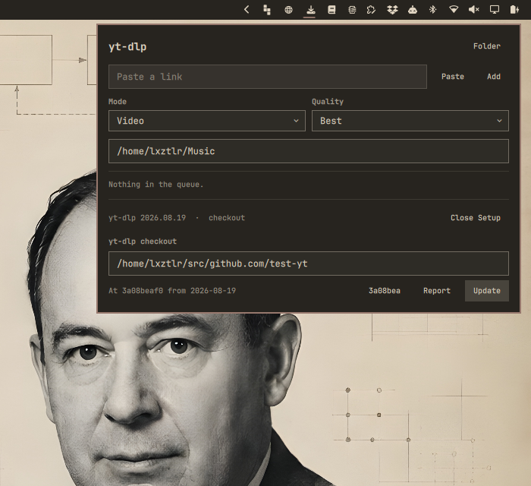
Task: Click the /home/lxztlr/Music folder path field
Action: (x=309, y=151)
